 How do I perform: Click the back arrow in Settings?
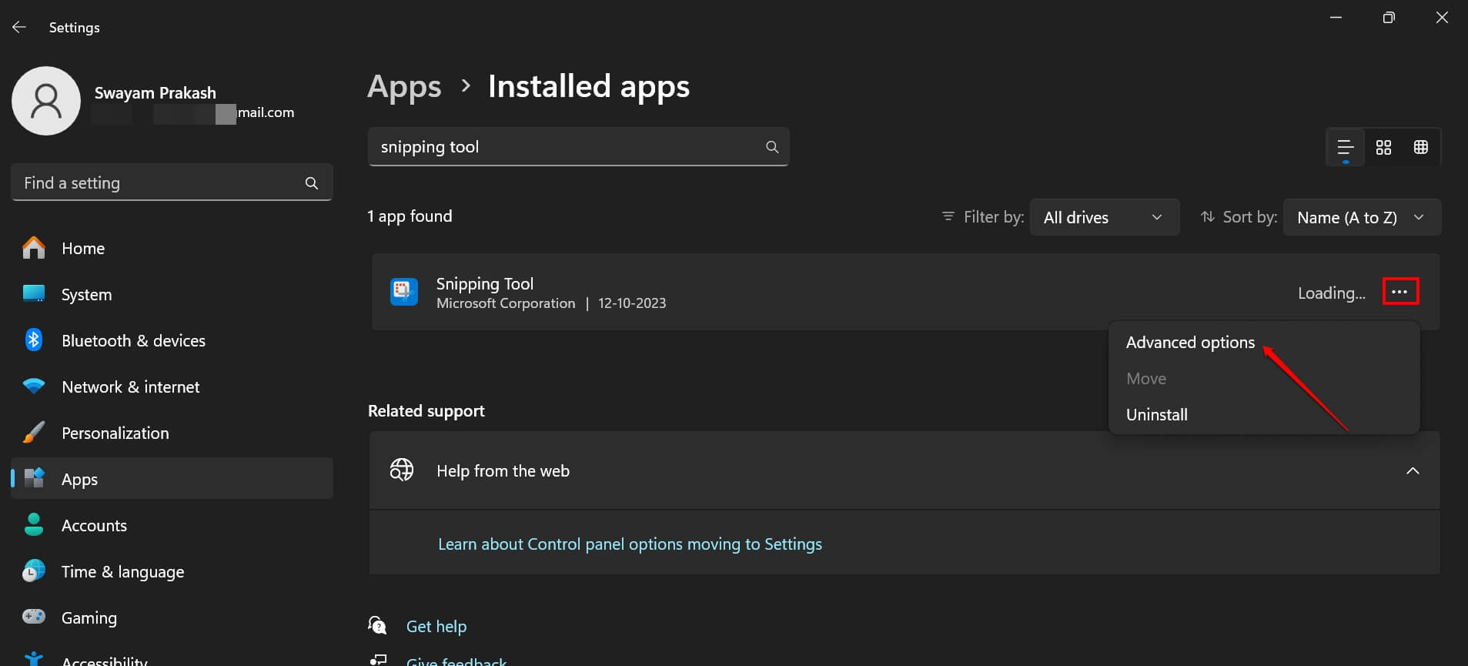tap(19, 27)
